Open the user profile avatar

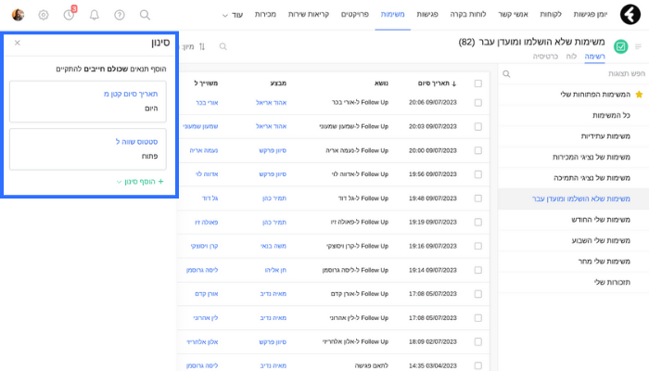[x=18, y=15]
